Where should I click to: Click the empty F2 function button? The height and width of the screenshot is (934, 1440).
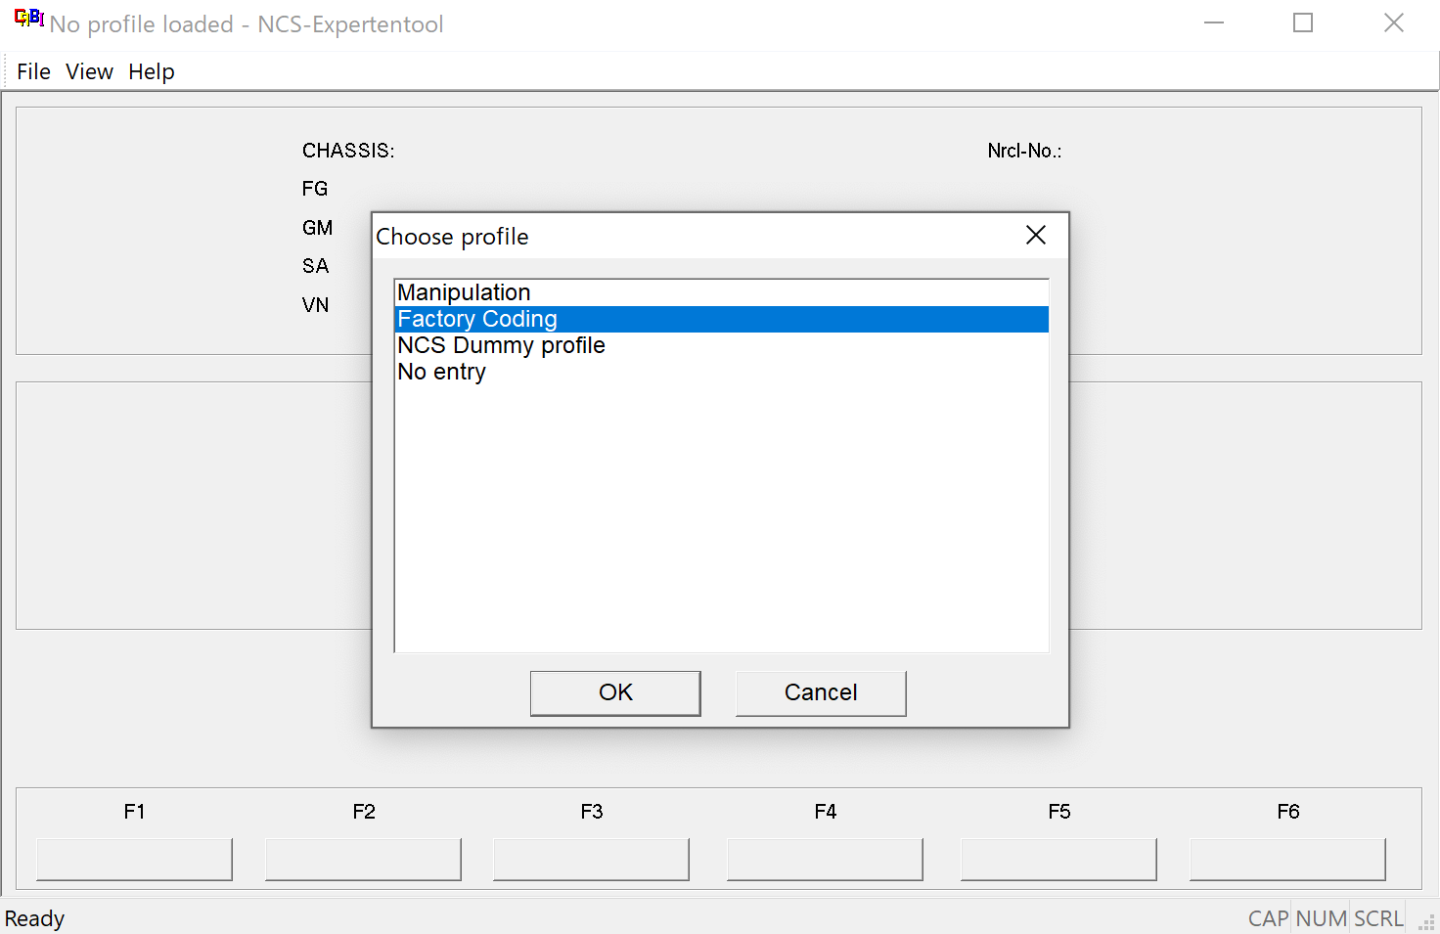pyautogui.click(x=363, y=859)
